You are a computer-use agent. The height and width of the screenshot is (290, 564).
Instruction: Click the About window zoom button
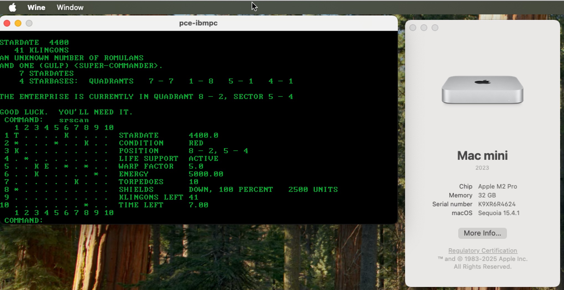[x=435, y=28]
